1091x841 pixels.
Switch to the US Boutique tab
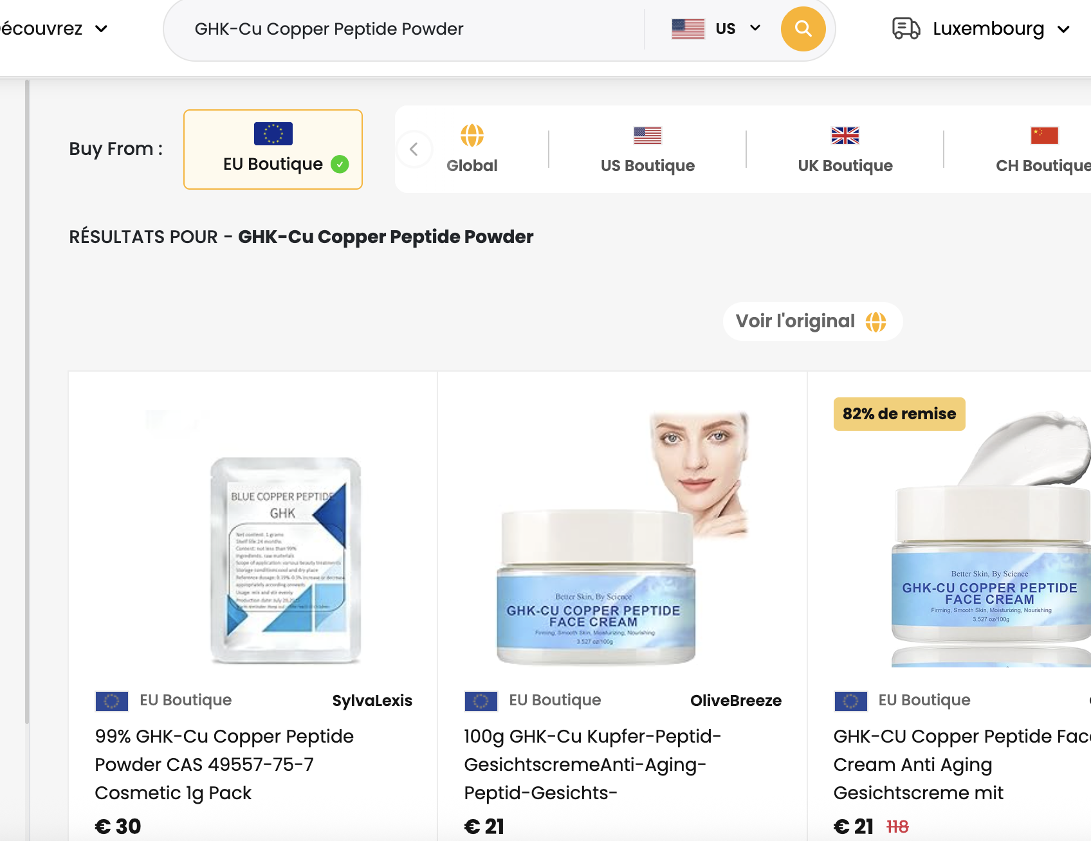647,150
